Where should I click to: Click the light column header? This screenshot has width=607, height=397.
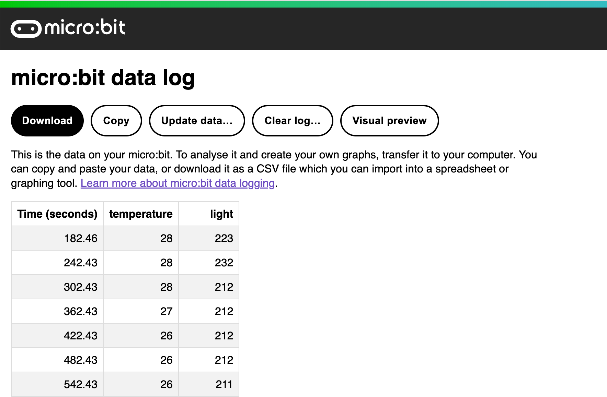(x=209, y=214)
